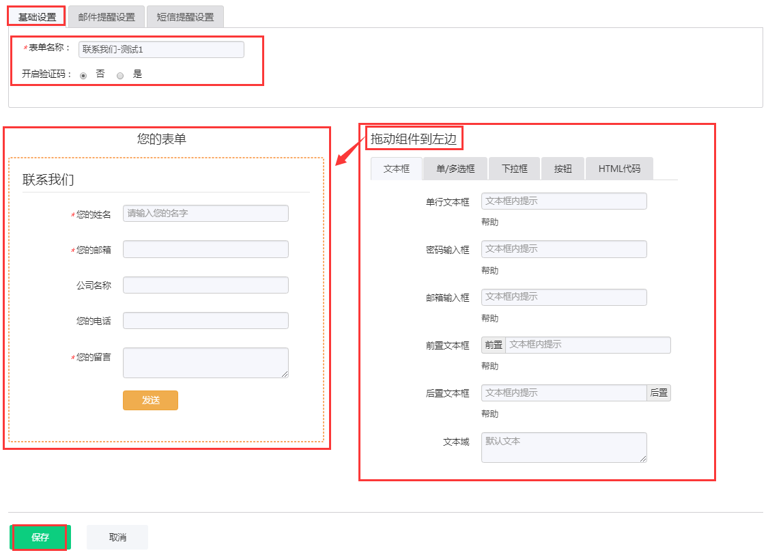768x555 pixels.
Task: Click the 取消 cancel button
Action: pyautogui.click(x=117, y=537)
